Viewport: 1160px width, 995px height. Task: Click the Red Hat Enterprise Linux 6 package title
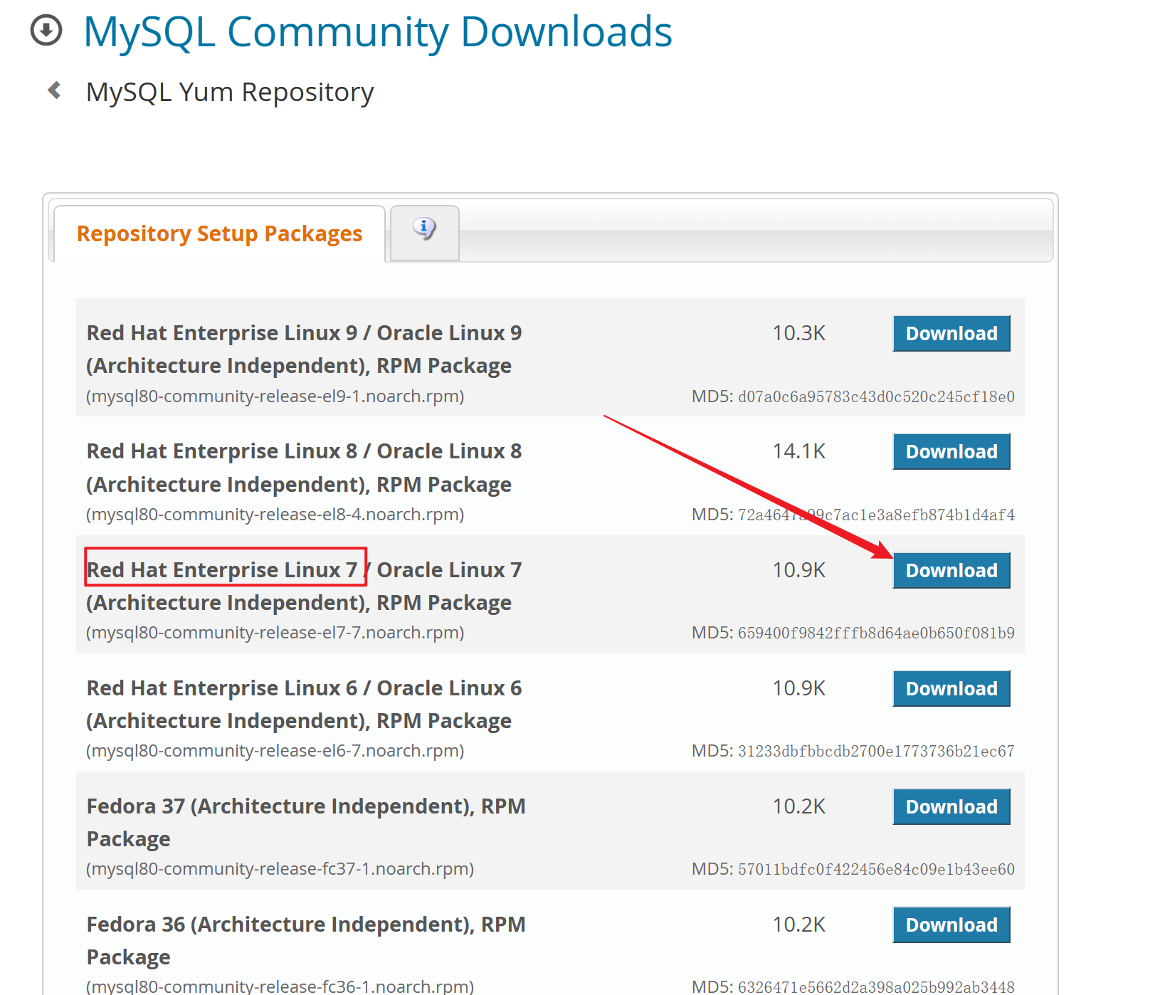tap(305, 705)
